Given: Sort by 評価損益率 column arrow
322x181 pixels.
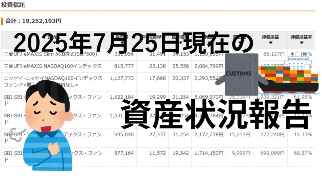Looking at the screenshot, I should click(x=301, y=43).
